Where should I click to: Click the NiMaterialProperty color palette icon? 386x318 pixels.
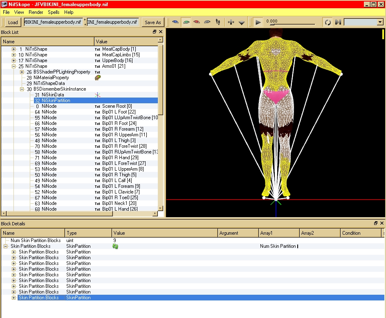pos(98,78)
